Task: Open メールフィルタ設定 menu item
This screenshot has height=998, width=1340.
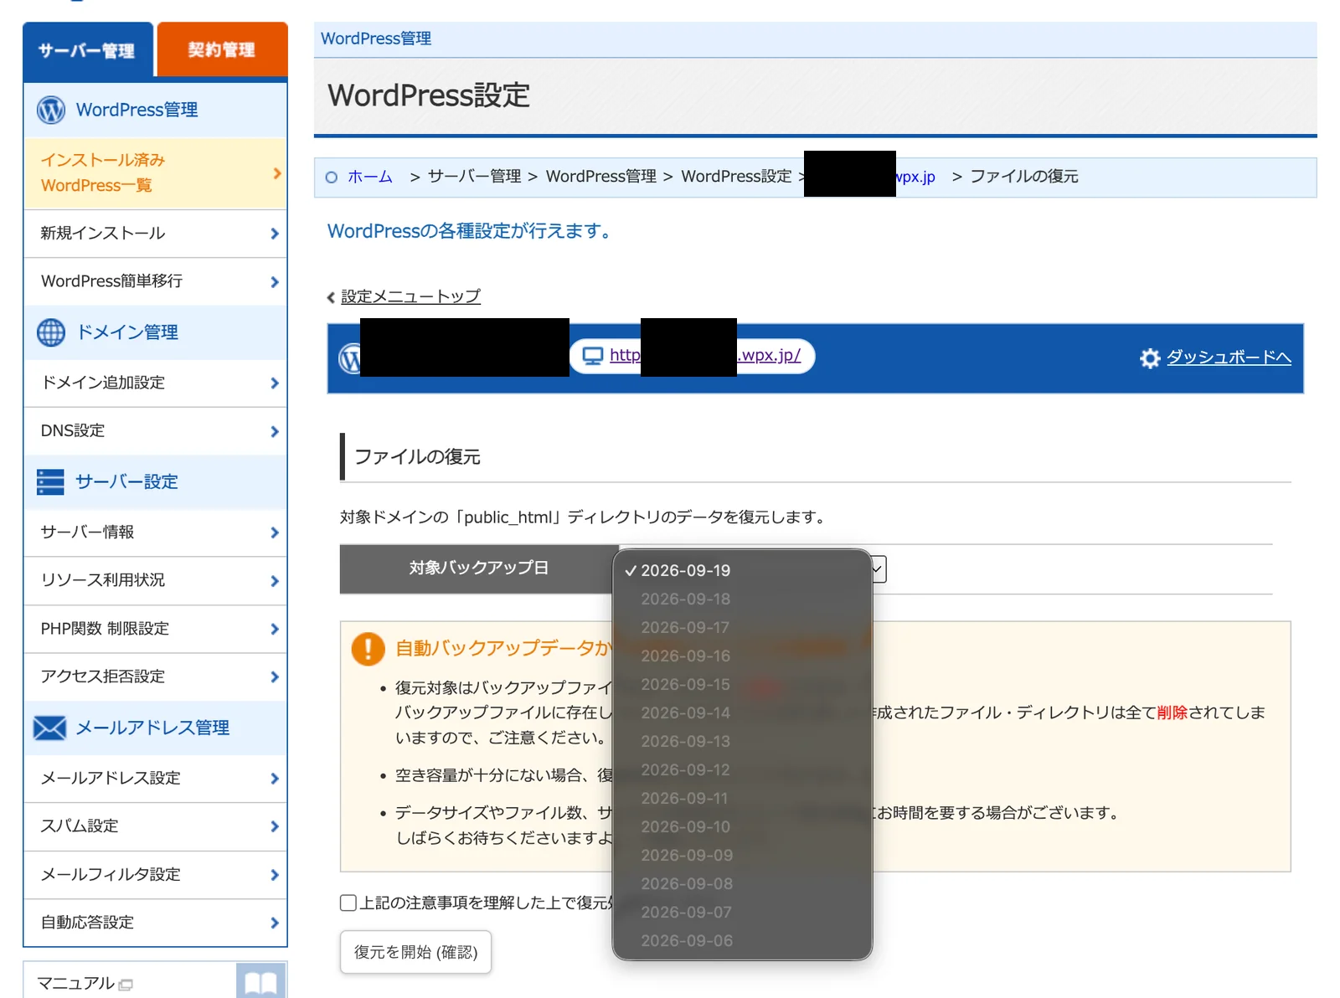Action: tap(156, 875)
